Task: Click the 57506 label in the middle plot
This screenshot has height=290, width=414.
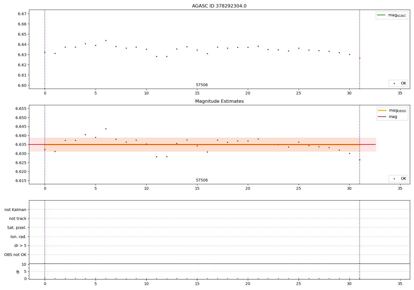Action: click(x=202, y=180)
